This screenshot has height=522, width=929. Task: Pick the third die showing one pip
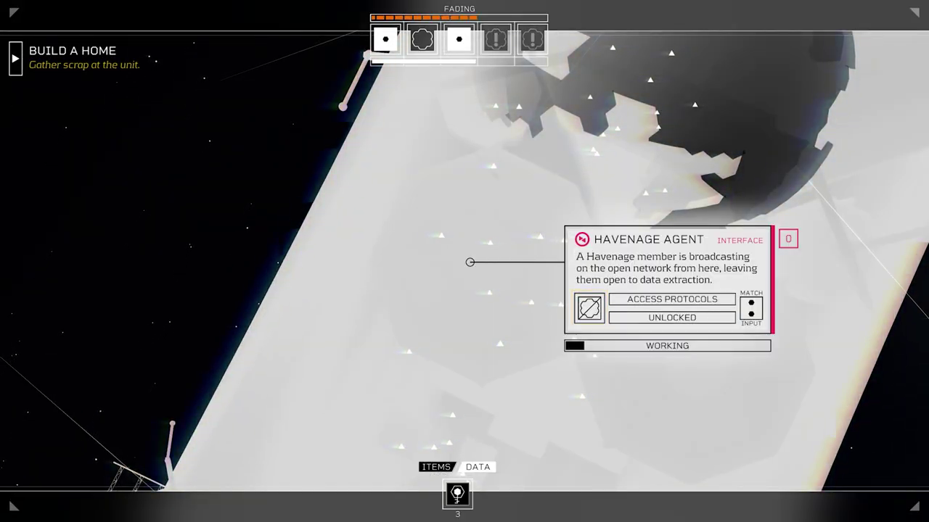(459, 39)
